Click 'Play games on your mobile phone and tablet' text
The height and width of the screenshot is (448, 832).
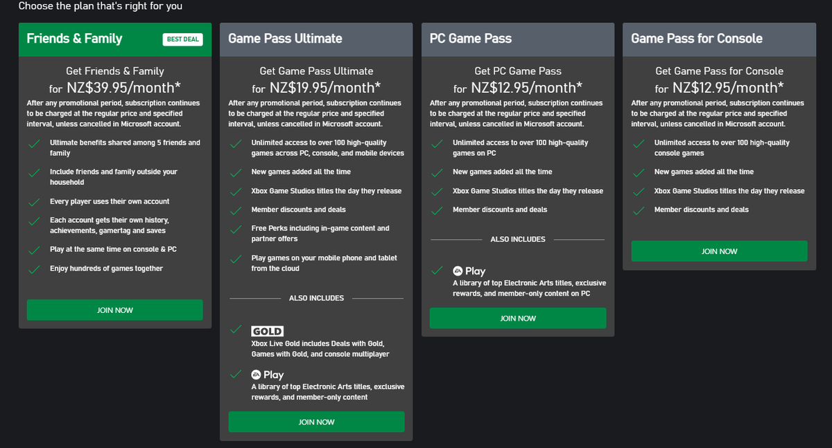324,263
